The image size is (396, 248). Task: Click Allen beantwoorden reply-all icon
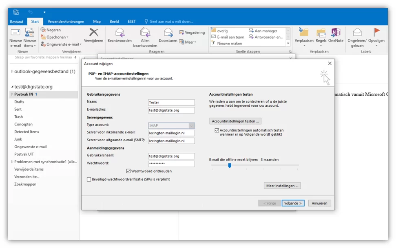(145, 33)
